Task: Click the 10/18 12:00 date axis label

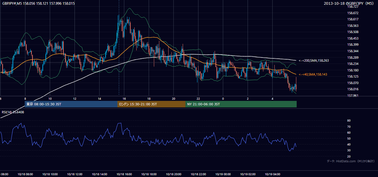Action: click(x=75, y=174)
